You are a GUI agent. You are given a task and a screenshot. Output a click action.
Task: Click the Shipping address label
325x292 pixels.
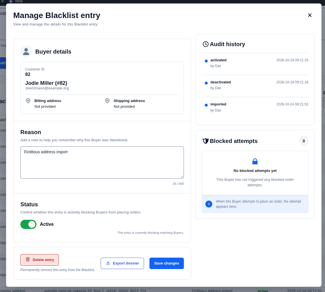tap(129, 101)
